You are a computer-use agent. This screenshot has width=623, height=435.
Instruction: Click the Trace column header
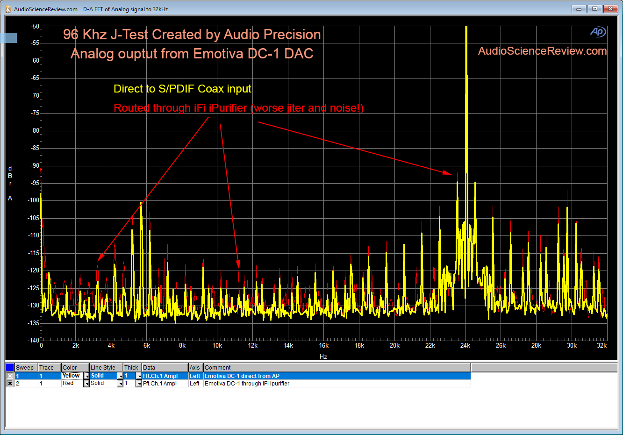[x=50, y=368]
